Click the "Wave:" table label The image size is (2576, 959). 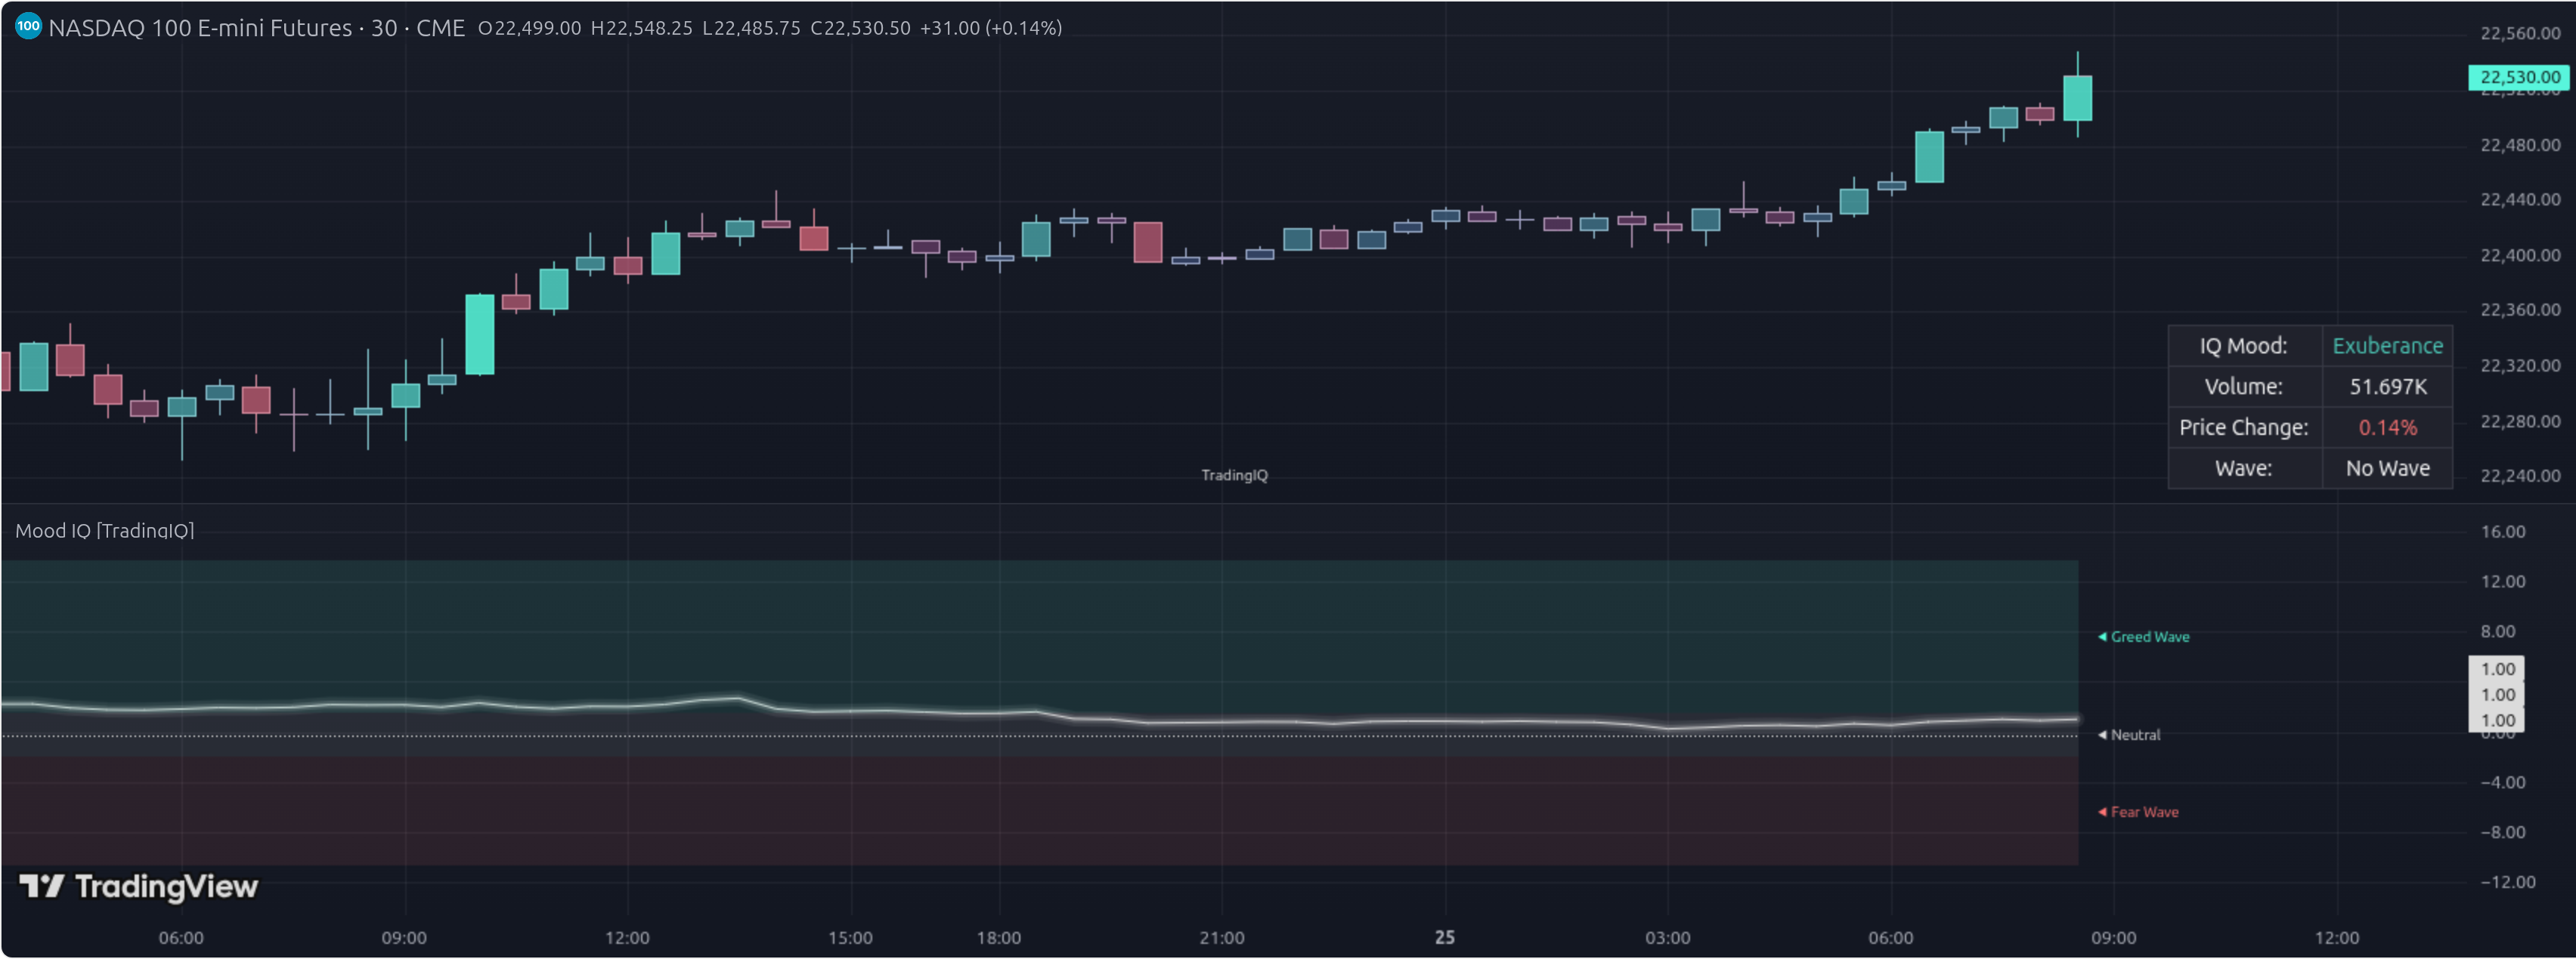pyautogui.click(x=2243, y=468)
